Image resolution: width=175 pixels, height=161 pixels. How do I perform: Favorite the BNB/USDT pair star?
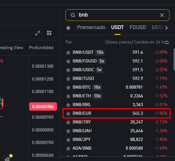pos(68,53)
